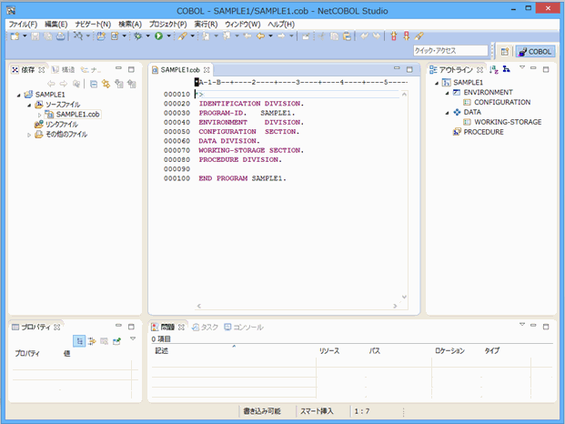
Task: Click the Collapse All icon in dependency view
Action: [x=94, y=85]
